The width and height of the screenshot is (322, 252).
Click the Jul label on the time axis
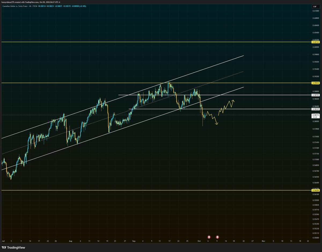3,241
